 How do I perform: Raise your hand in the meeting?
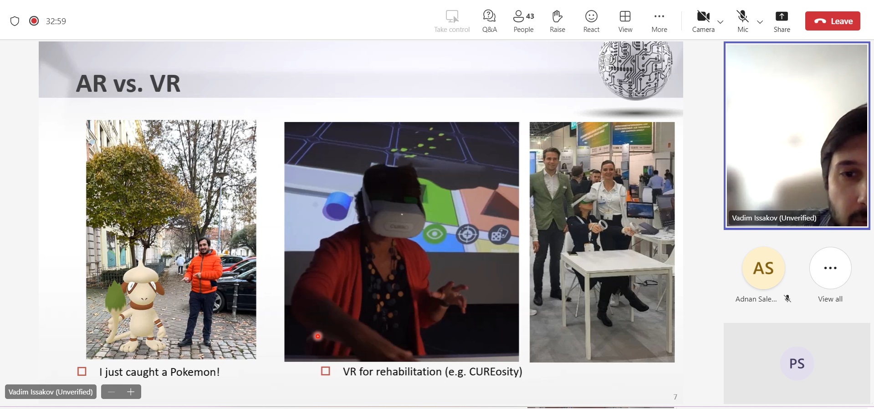click(557, 21)
